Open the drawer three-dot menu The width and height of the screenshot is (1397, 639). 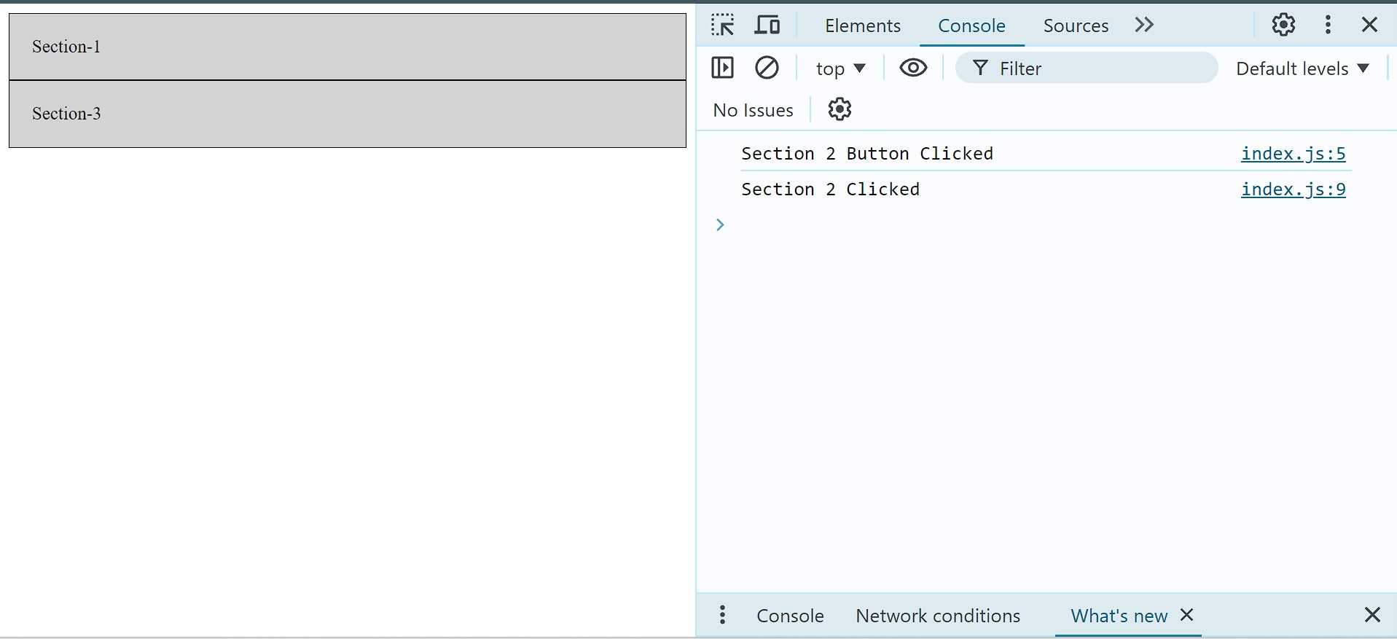click(722, 615)
